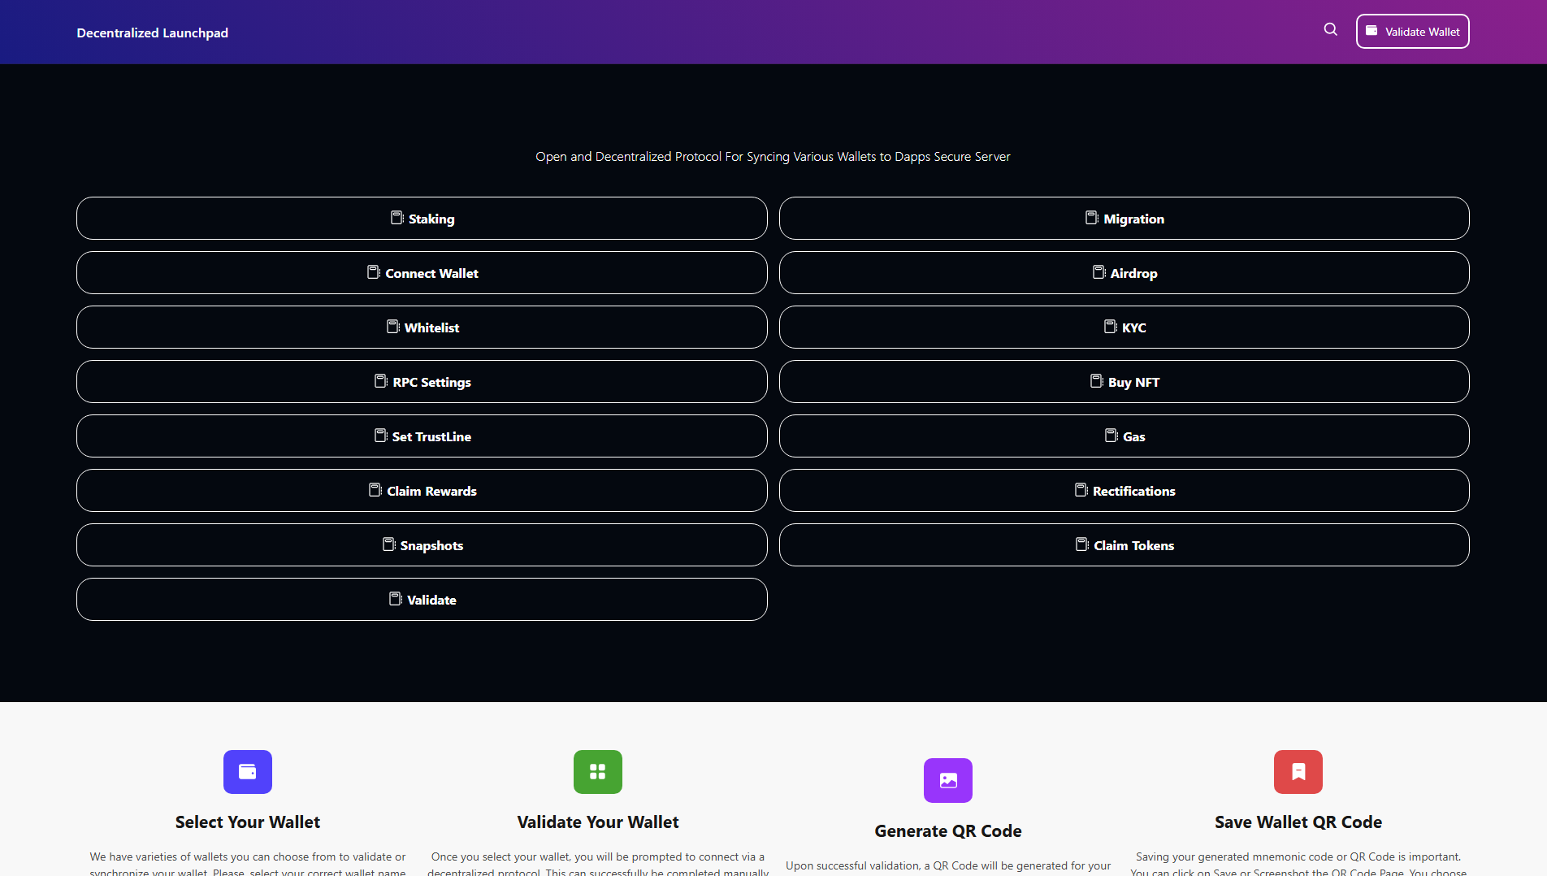The width and height of the screenshot is (1547, 876).
Task: Click the Open and Decentralized Protocol tagline text
Action: point(773,157)
